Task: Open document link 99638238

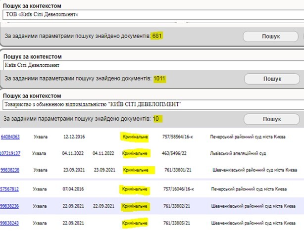Action: coord(10,170)
